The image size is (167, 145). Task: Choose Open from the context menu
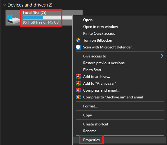120,20
